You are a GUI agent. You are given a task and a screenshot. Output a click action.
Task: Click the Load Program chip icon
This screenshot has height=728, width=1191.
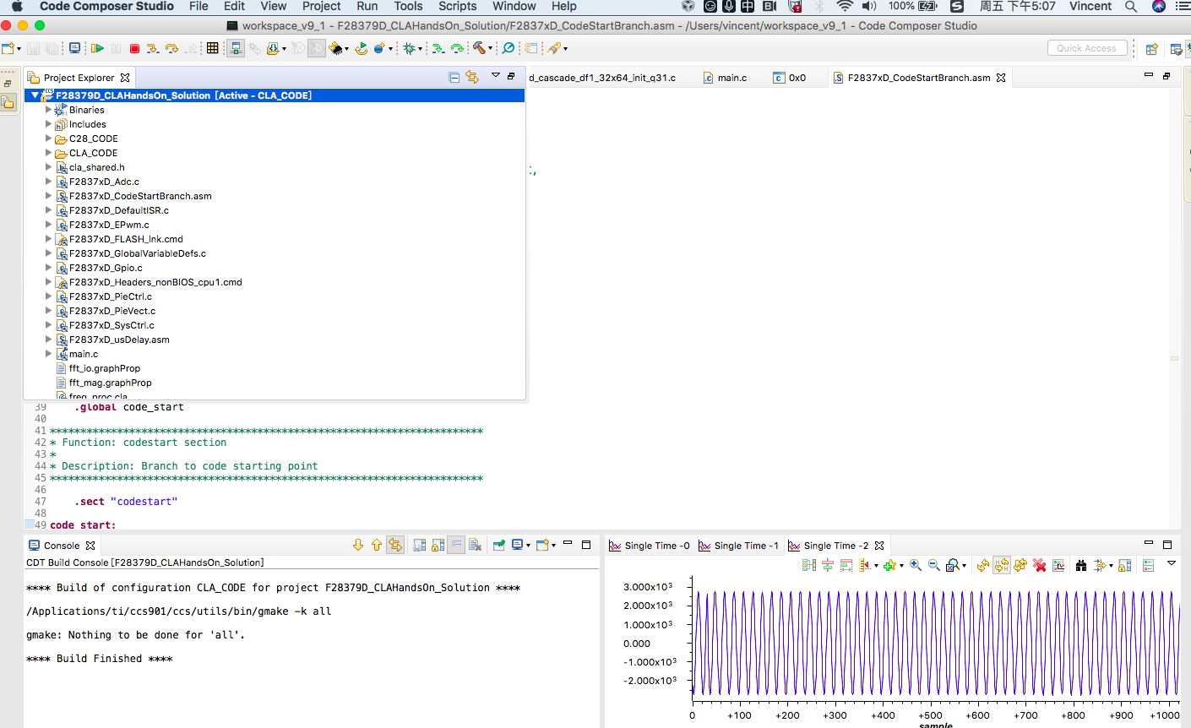tap(335, 48)
